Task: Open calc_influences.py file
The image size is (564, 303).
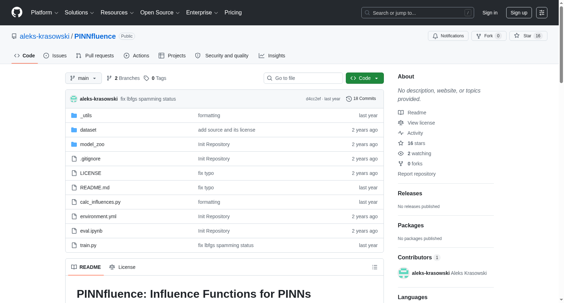Action: click(100, 202)
